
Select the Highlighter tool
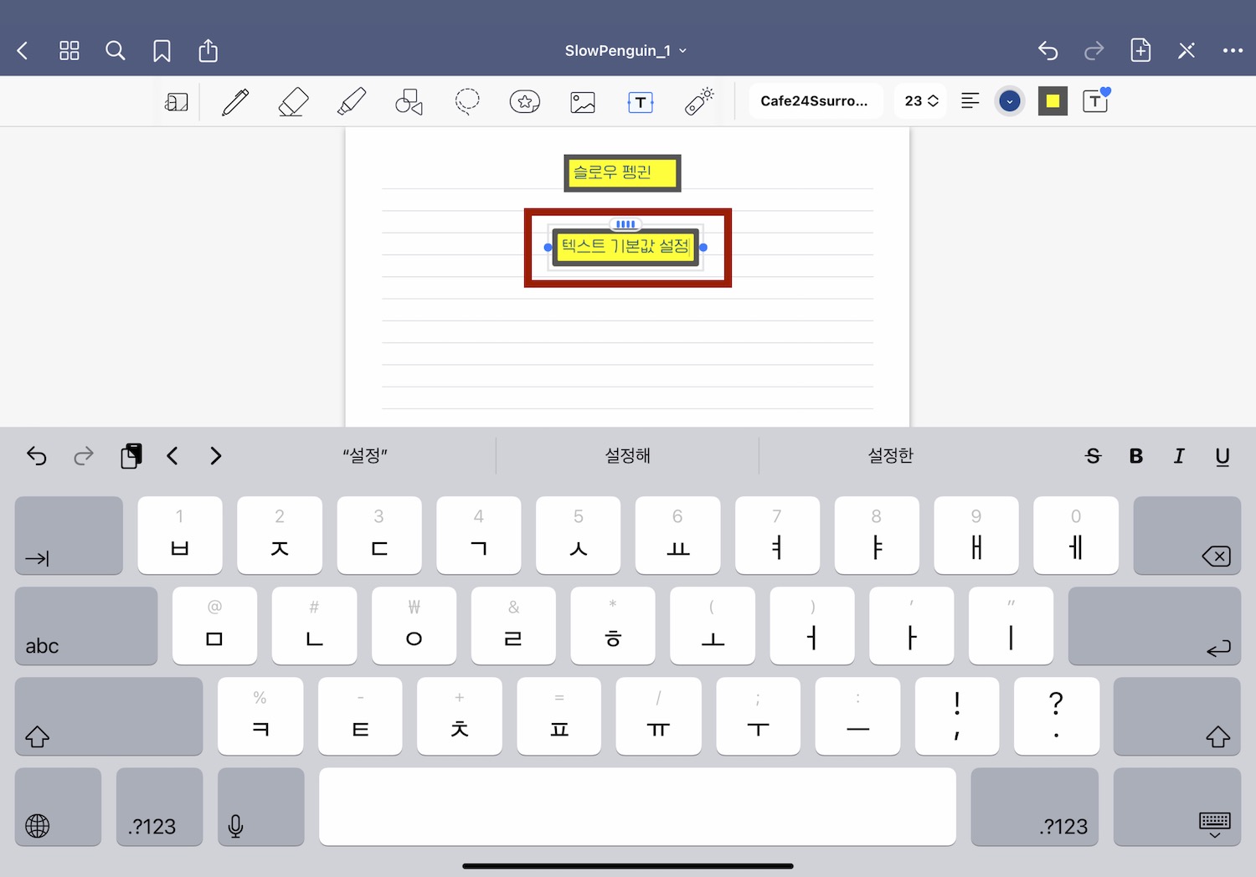(x=351, y=102)
